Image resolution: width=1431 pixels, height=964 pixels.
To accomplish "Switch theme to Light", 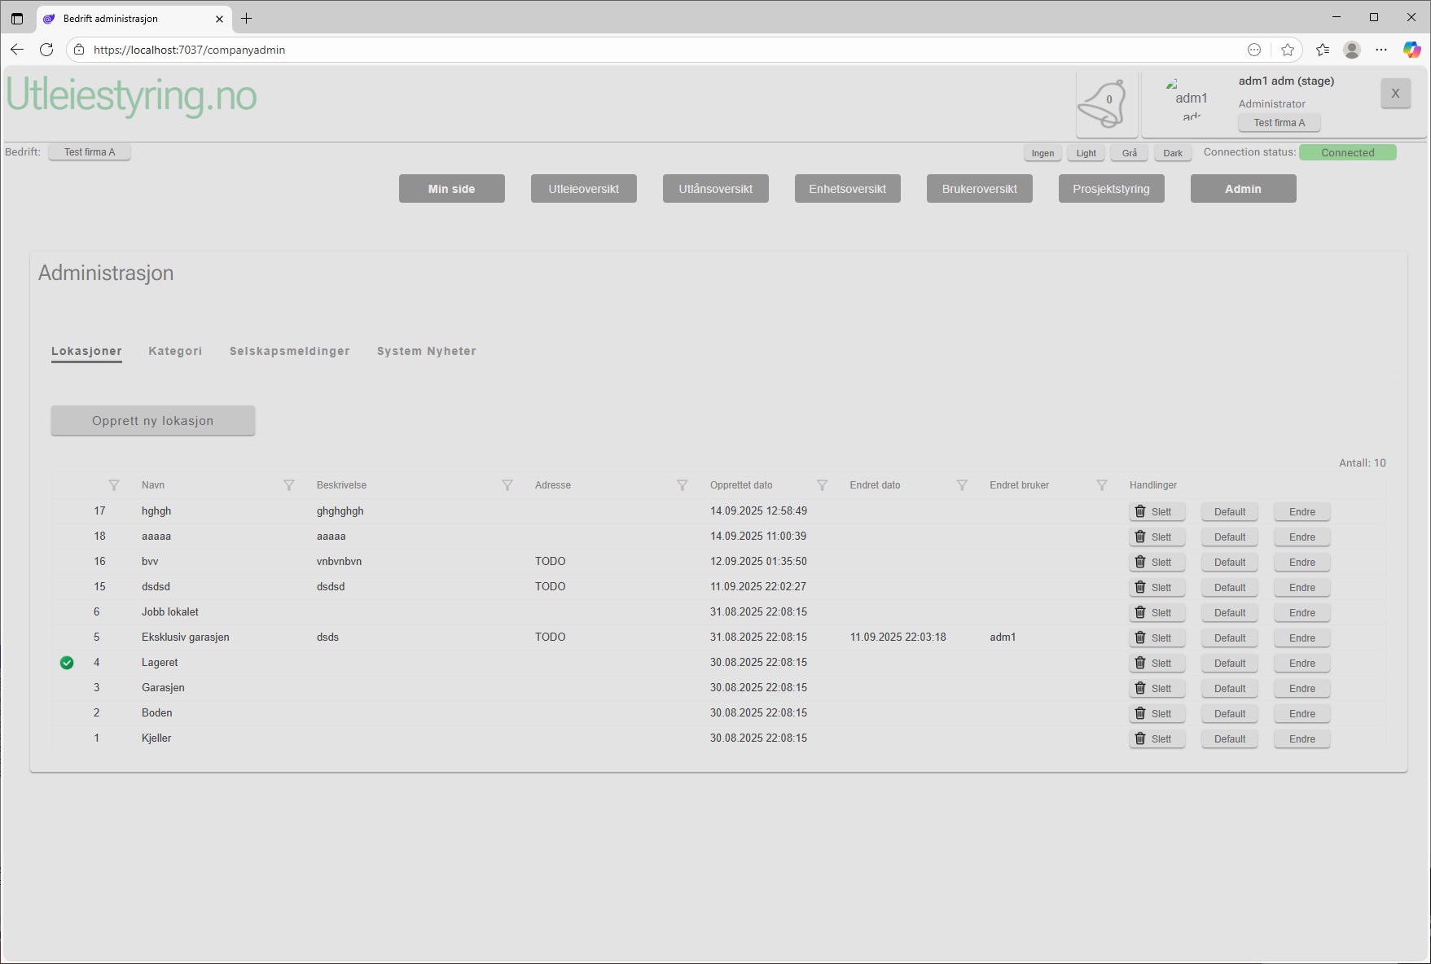I will point(1086,153).
